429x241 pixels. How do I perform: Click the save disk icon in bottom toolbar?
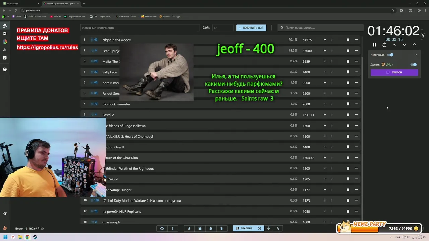pos(200,228)
